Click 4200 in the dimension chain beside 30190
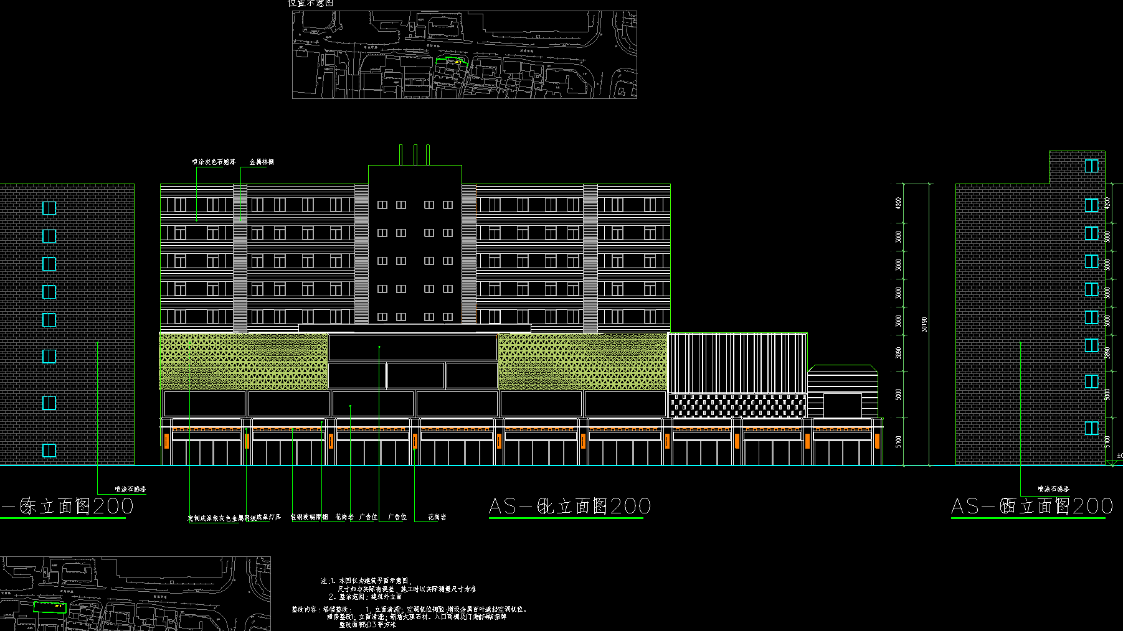This screenshot has width=1123, height=631. (898, 203)
